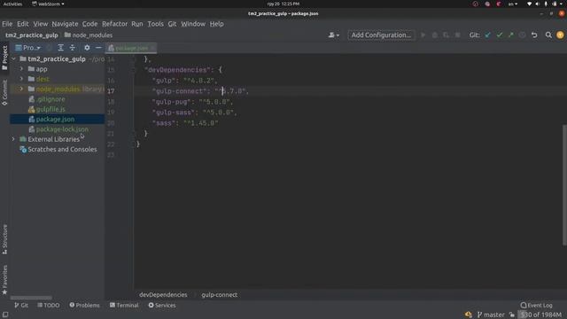Open the Refactor menu
This screenshot has height=319, width=567.
(x=114, y=24)
